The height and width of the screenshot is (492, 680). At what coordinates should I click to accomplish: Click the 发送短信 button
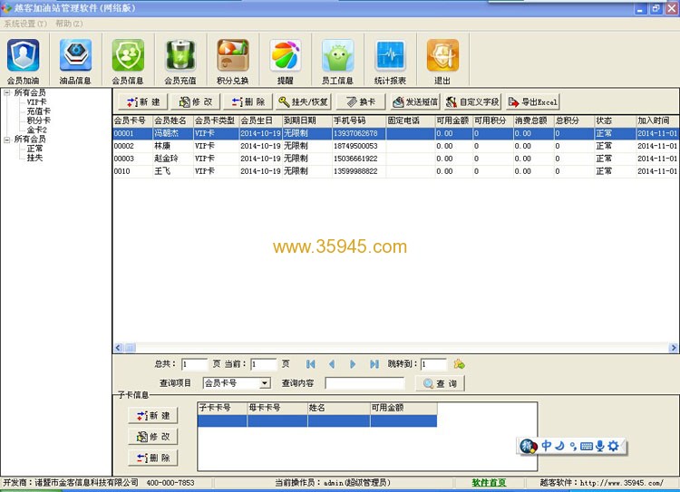click(x=415, y=101)
